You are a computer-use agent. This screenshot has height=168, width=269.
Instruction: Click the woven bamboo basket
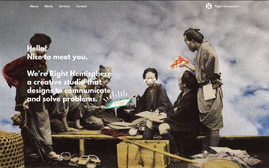coord(11,150)
